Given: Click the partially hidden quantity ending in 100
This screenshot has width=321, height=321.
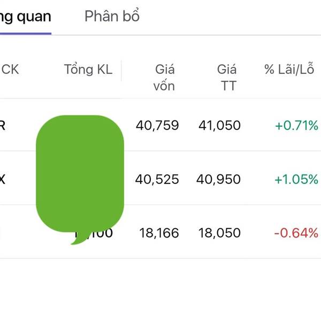Looking at the screenshot, I should click(x=94, y=233).
